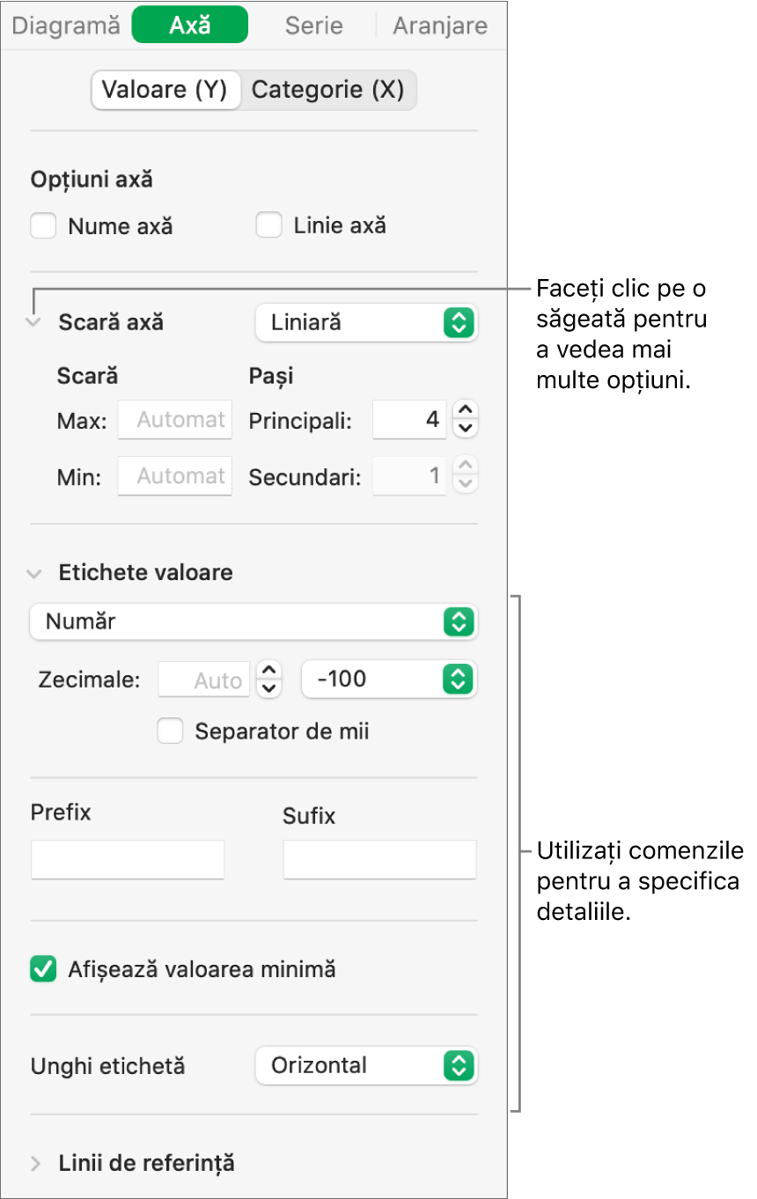
Task: Open the Număr format dropdown
Action: [x=253, y=622]
